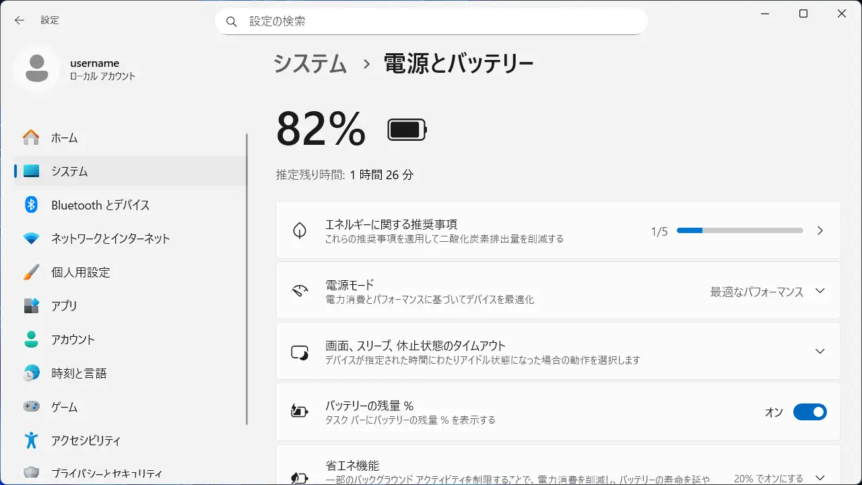Click the Bluetooth とデバイス icon in sidebar

click(x=31, y=205)
